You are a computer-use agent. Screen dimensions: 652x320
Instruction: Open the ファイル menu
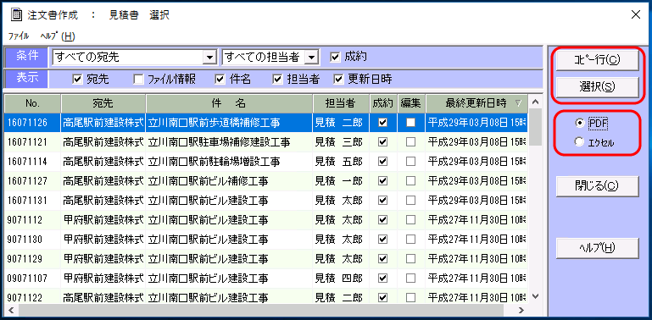click(x=19, y=36)
